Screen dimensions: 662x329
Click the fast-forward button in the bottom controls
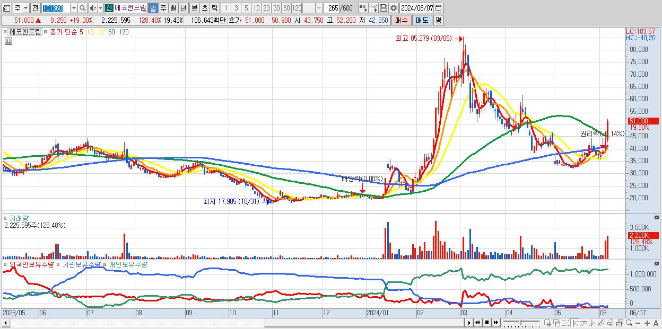(496, 323)
